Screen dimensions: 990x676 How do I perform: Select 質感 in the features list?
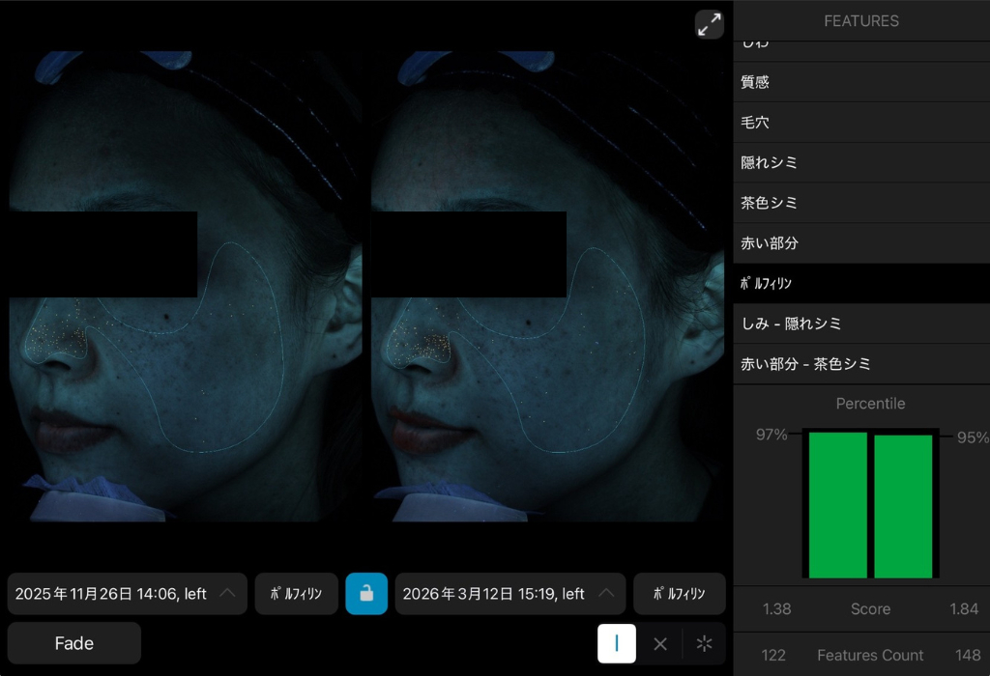coord(860,82)
